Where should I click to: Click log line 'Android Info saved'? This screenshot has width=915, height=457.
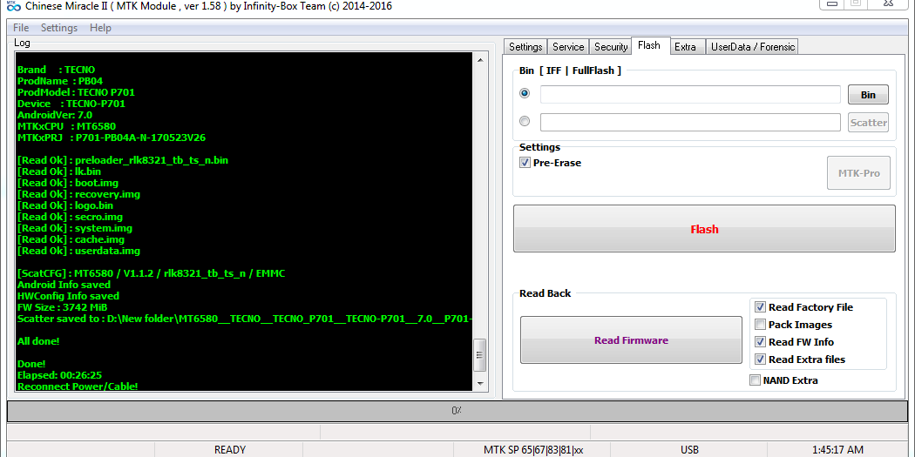[64, 285]
